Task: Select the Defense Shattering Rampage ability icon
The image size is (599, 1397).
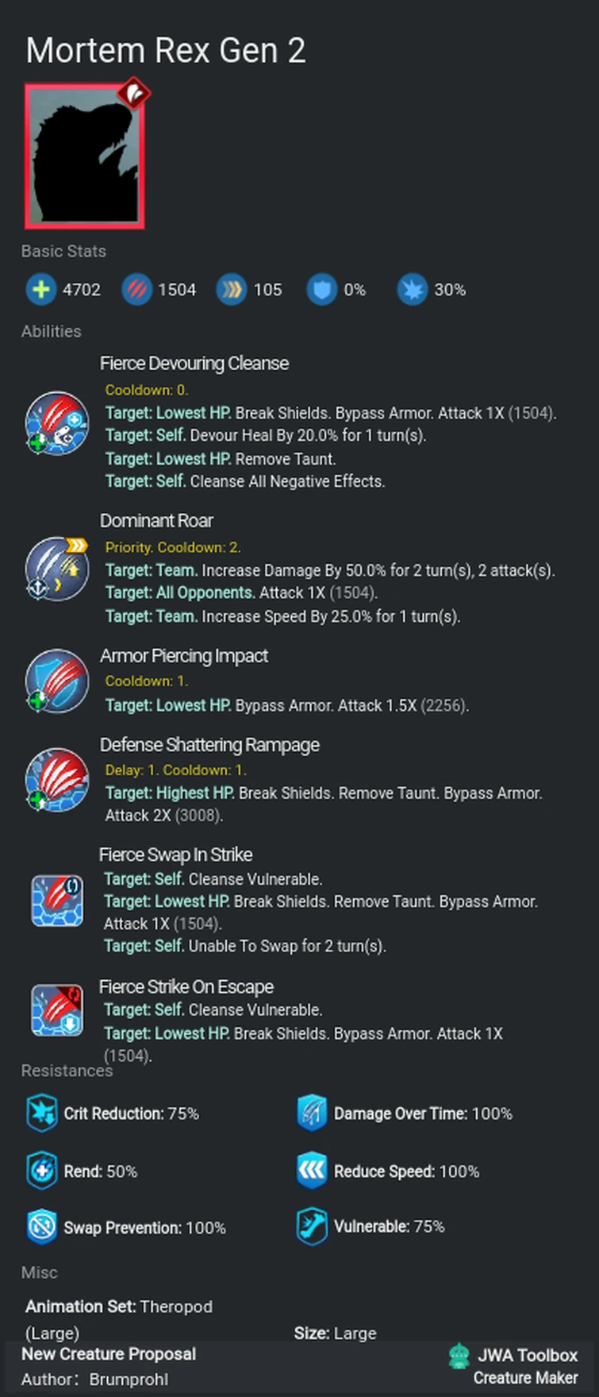Action: point(56,781)
